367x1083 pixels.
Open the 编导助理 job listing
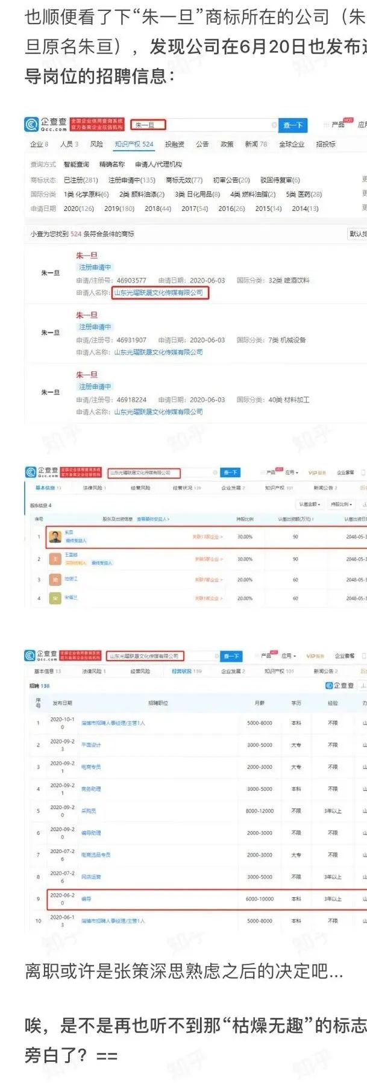click(x=91, y=833)
